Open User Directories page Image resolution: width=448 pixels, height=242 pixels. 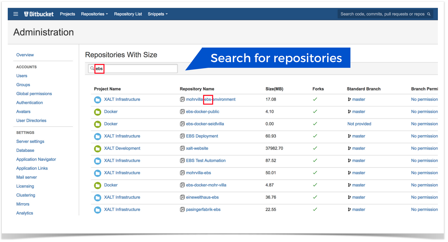[x=31, y=120]
